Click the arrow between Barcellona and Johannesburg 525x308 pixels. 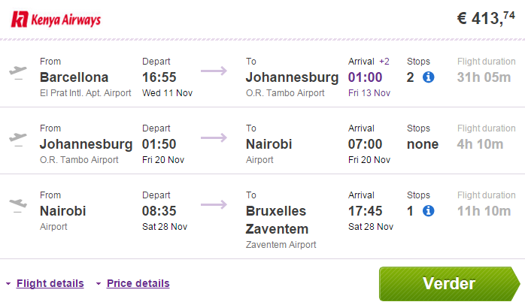pyautogui.click(x=214, y=71)
